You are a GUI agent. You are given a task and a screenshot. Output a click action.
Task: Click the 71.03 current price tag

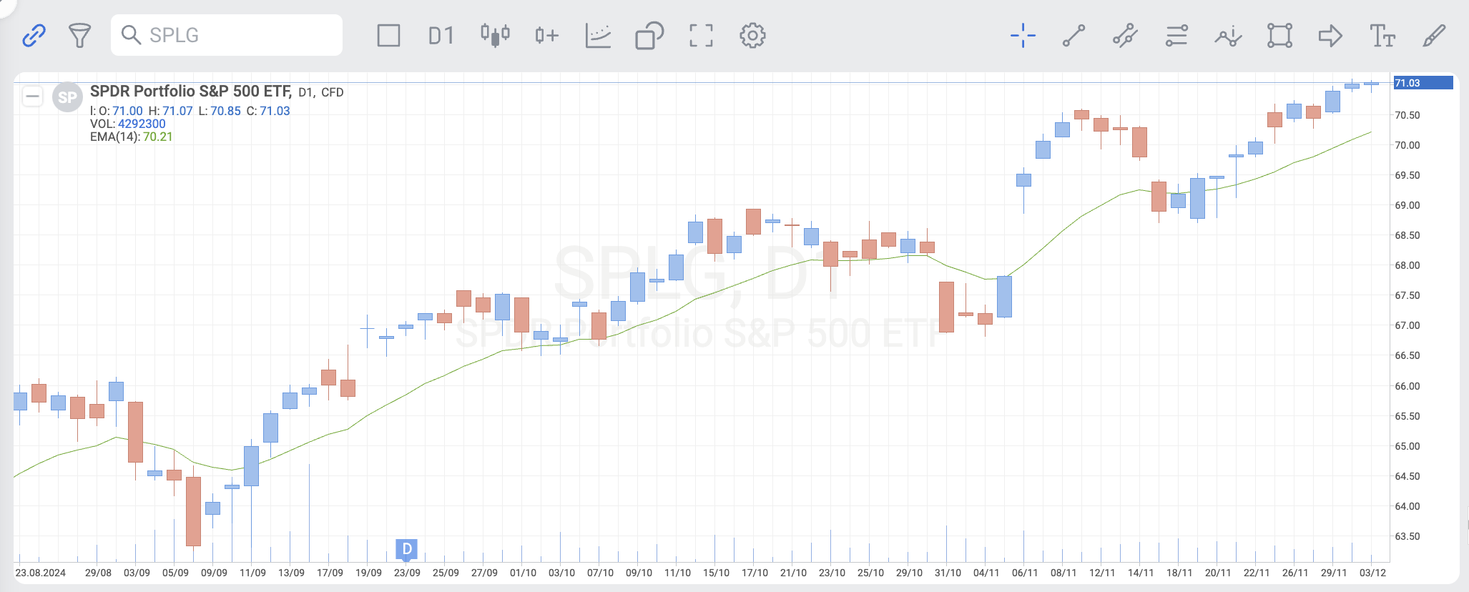click(1423, 83)
